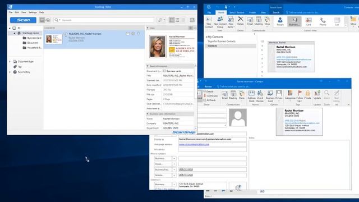Screen dimensions: 359x202
Task: Select the cloud source toggle next to Scan
Action: (x=48, y=20)
